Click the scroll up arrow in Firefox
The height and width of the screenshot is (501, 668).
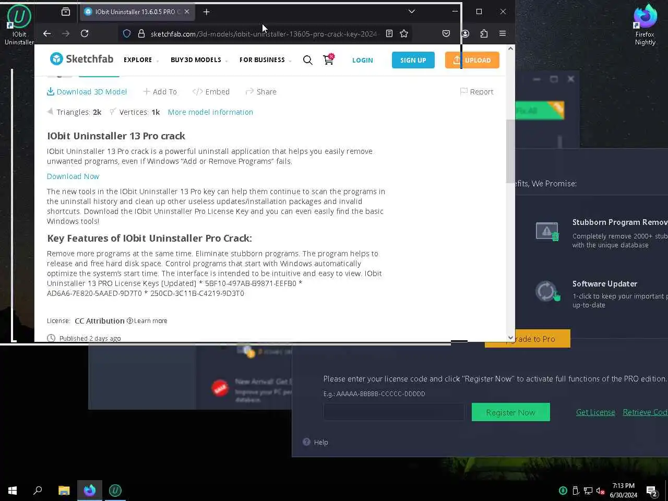(x=510, y=49)
